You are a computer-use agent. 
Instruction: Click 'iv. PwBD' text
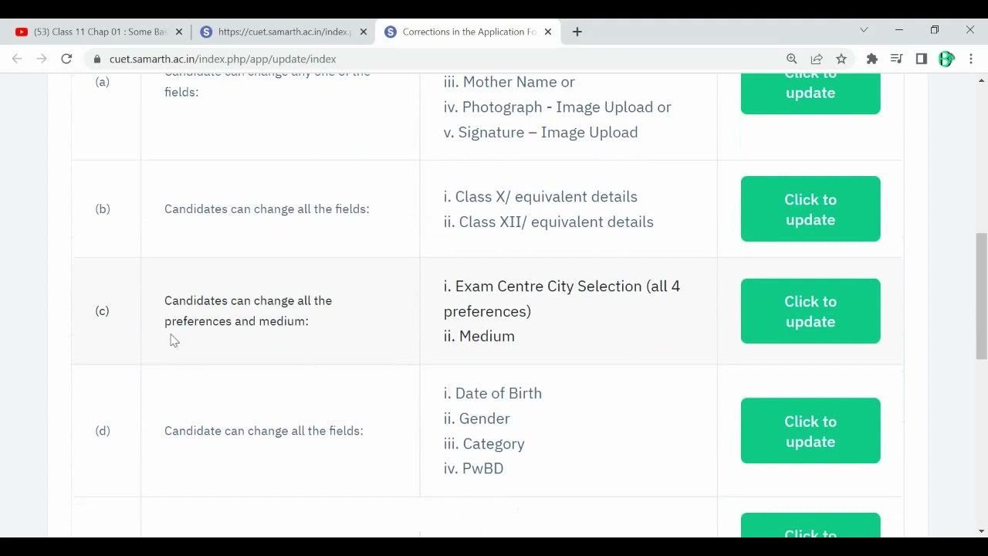coord(473,469)
